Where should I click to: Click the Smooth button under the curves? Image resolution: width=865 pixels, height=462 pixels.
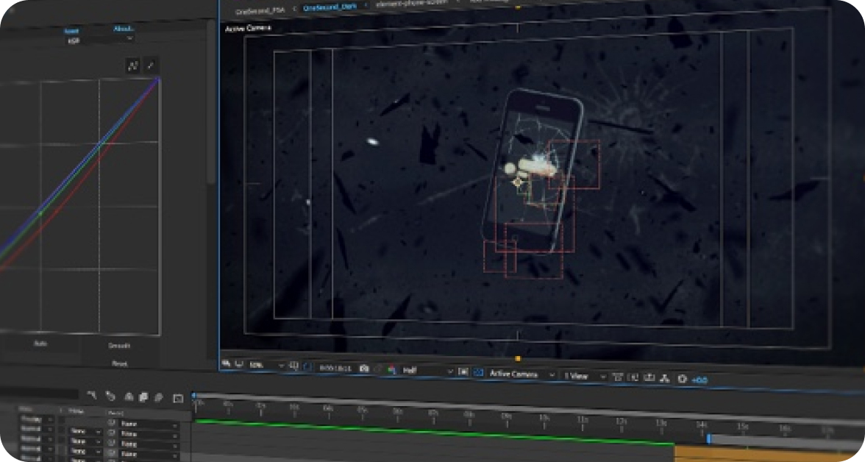point(119,346)
